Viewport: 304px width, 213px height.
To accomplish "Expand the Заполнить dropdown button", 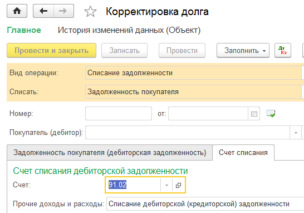I will pyautogui.click(x=243, y=51).
